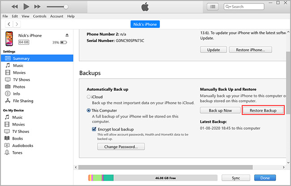The width and height of the screenshot is (291, 186).
Task: Click the Serial Number G0NC90SPN73C text
Action: (115, 41)
